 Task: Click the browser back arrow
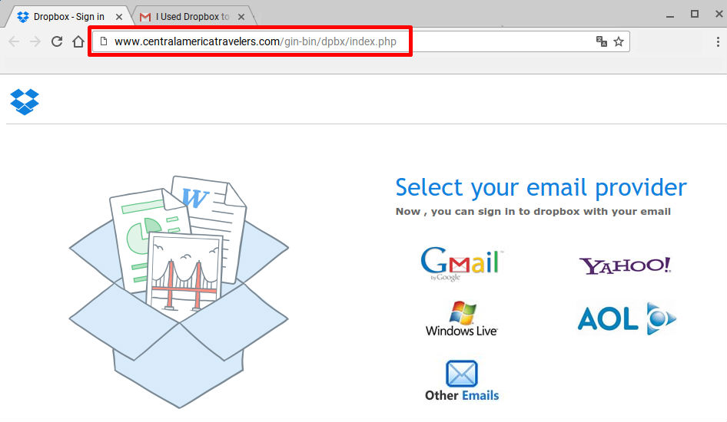(14, 41)
